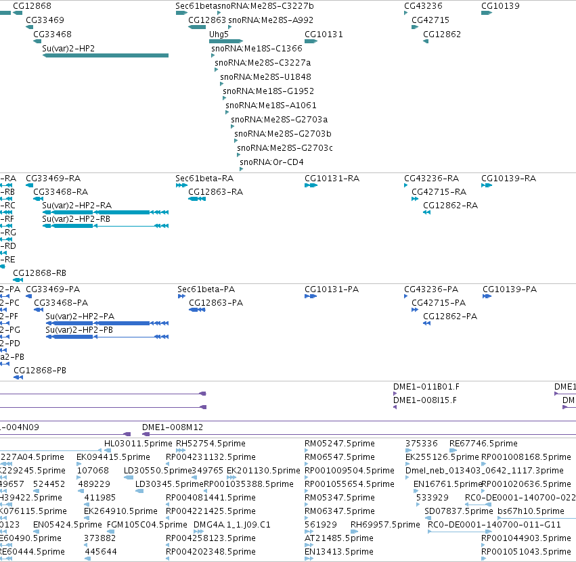This screenshot has height=562, width=576.
Task: Select the SD07837.5prime EST label
Action: tap(459, 511)
